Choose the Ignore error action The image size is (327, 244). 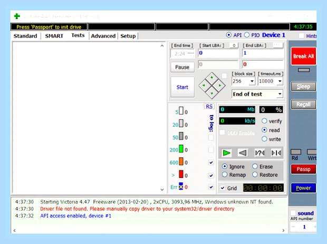tap(225, 166)
